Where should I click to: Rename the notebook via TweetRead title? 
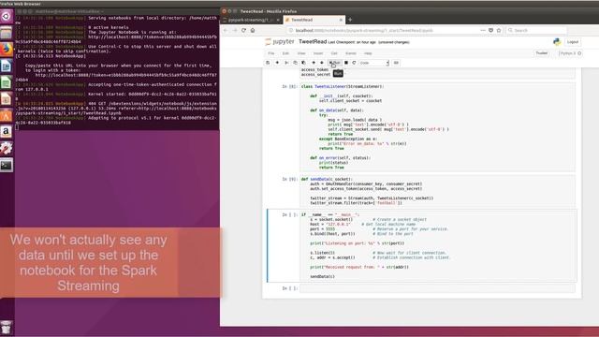pyautogui.click(x=313, y=41)
